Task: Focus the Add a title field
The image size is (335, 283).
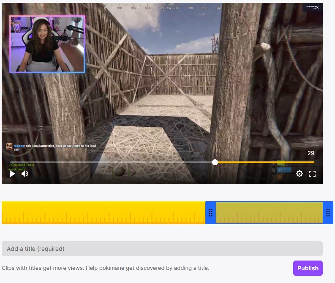Action: 162,249
